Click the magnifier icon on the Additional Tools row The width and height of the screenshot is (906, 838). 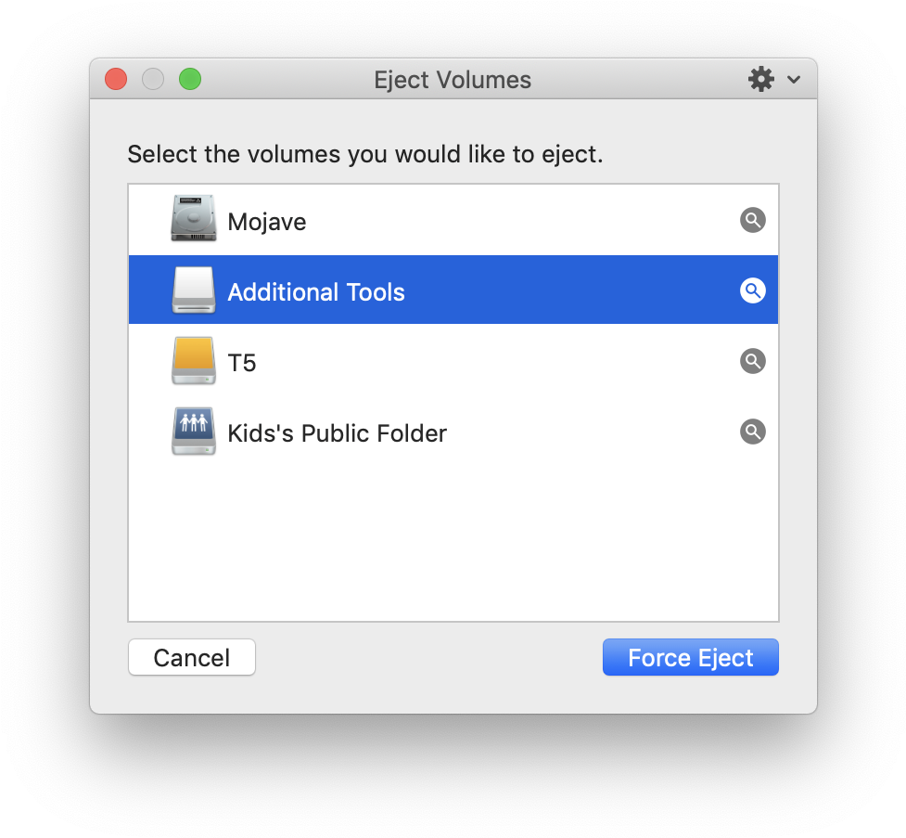point(752,290)
